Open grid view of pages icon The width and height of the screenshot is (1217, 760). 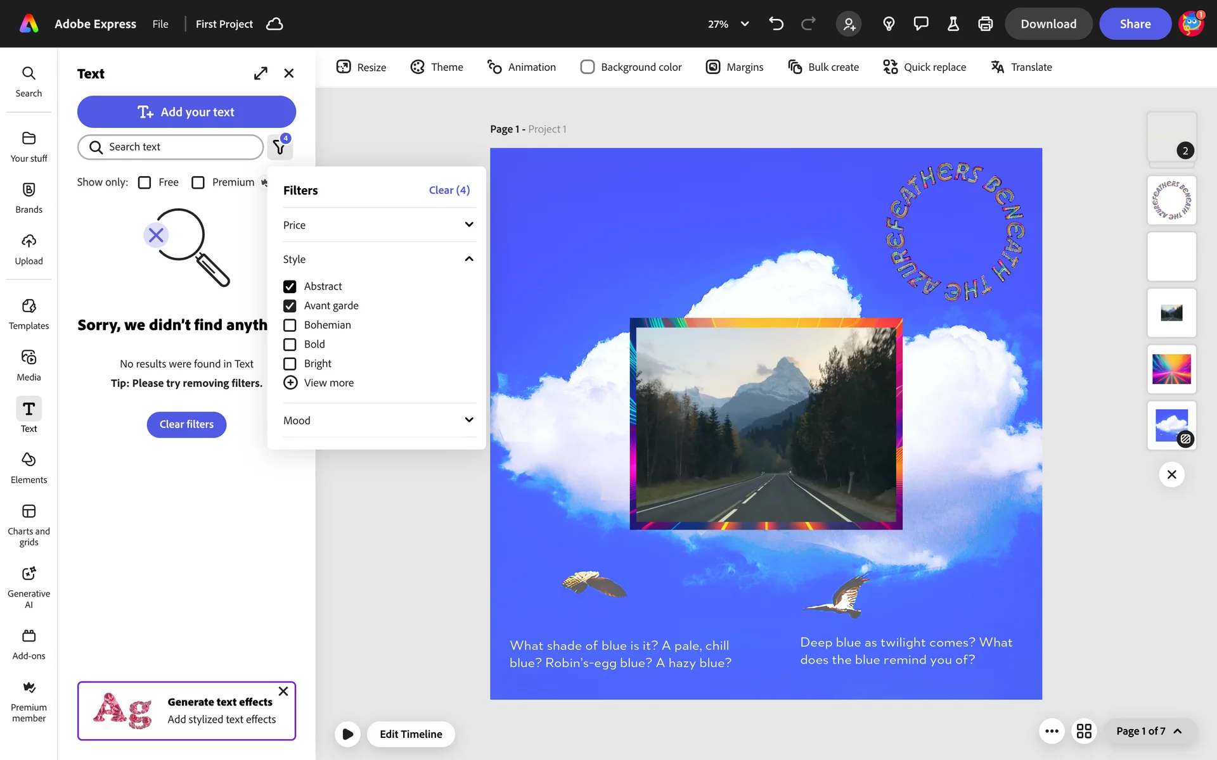1084,731
